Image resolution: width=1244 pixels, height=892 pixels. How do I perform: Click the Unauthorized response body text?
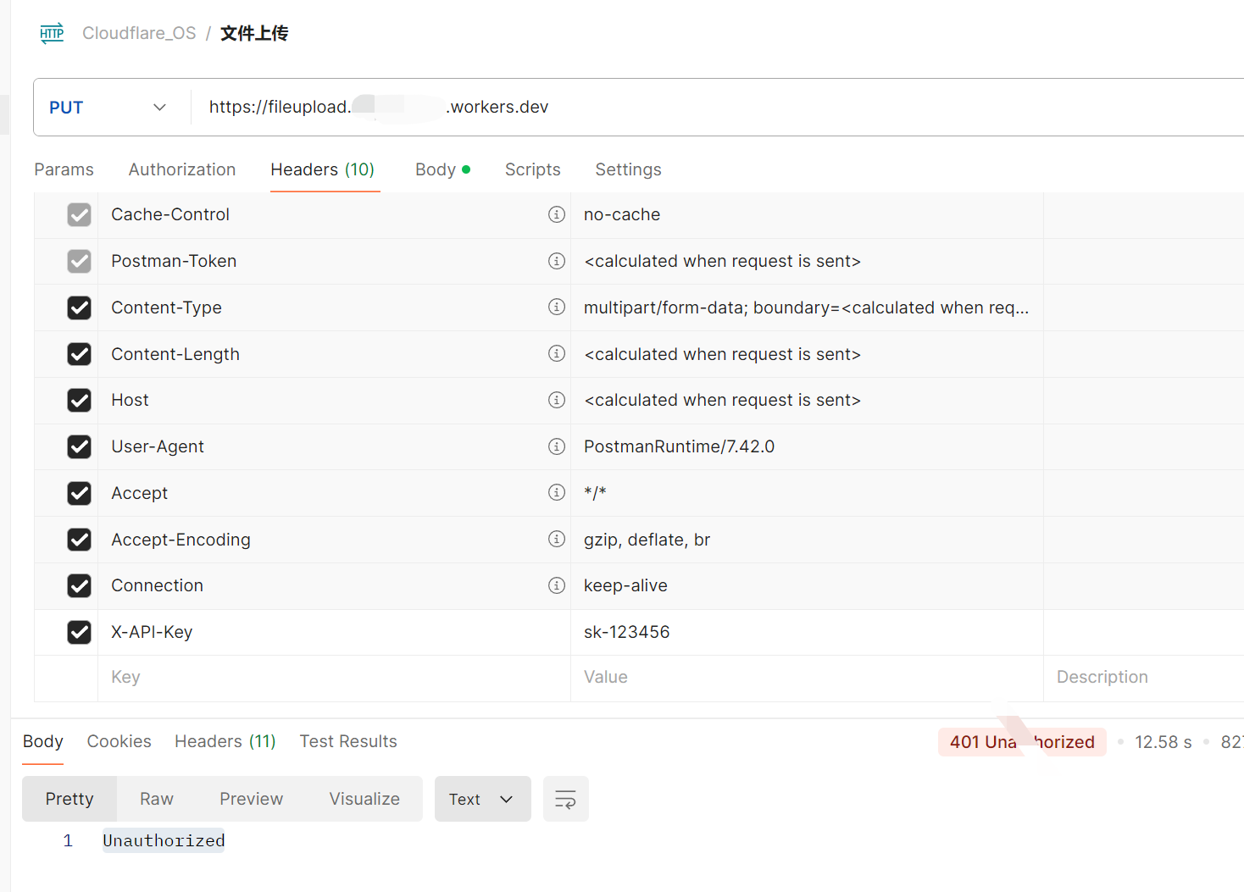164,840
